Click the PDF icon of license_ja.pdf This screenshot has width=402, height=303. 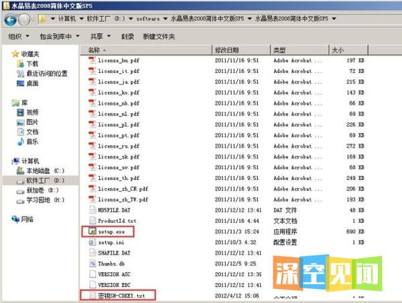click(x=92, y=82)
